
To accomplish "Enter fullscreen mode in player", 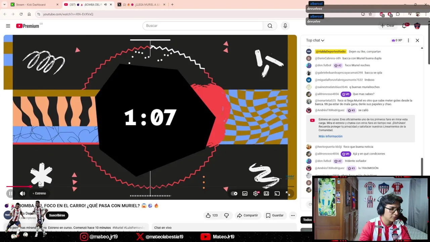I will pyautogui.click(x=288, y=194).
